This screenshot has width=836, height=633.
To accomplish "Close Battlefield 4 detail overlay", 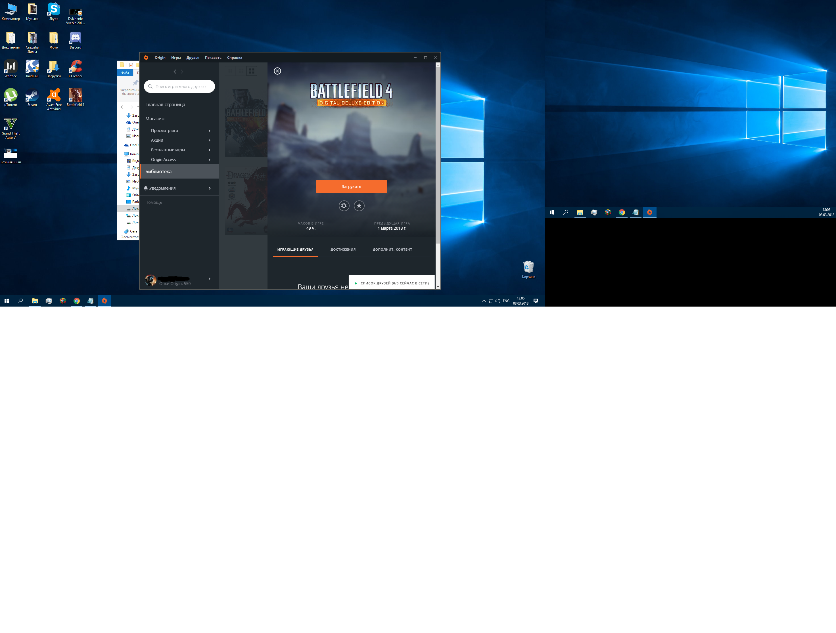I will pyautogui.click(x=277, y=71).
